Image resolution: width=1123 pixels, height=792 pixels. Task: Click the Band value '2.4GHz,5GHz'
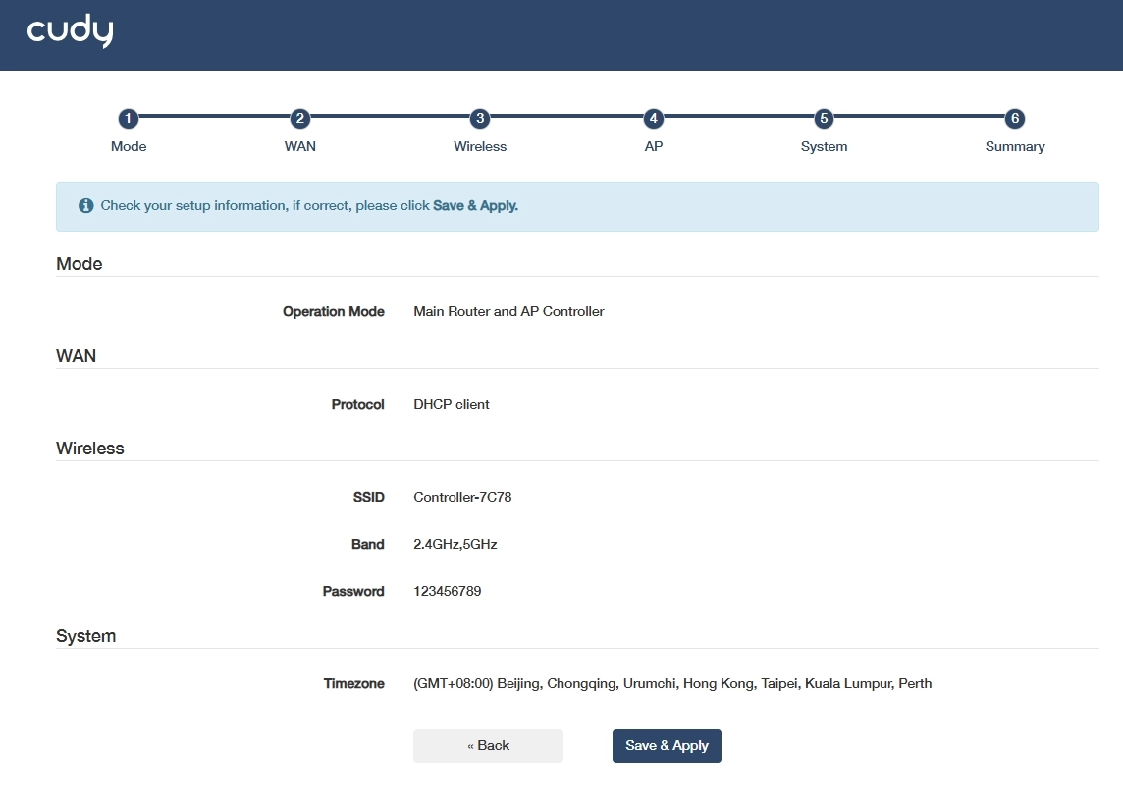point(455,545)
